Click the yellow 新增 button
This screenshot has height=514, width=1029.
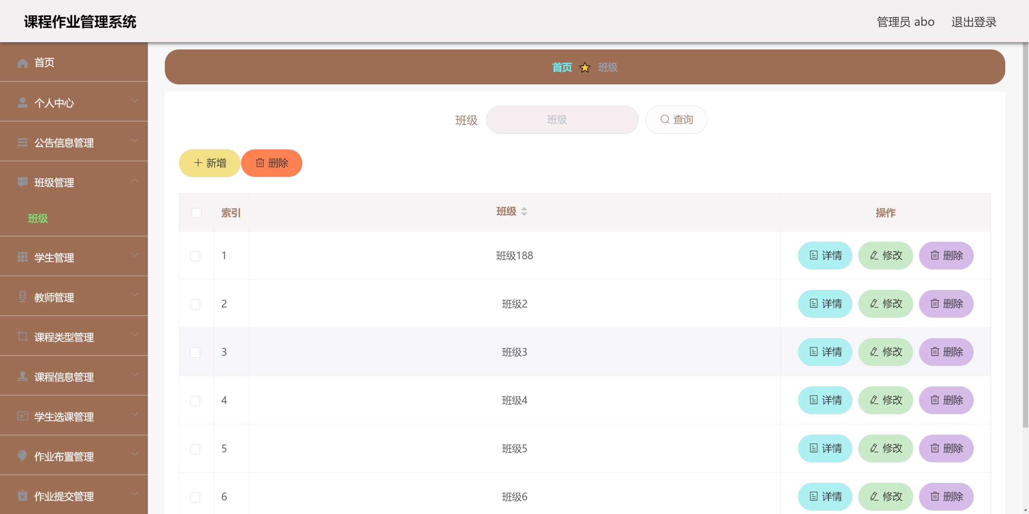(x=209, y=163)
